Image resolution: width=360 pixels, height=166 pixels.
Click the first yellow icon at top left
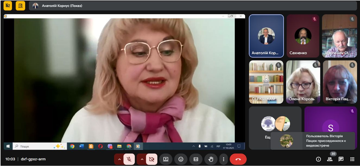click(8, 5)
